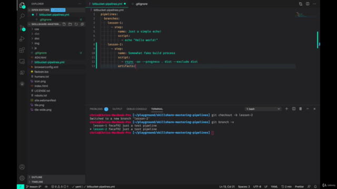Click the New Folder icon in explorer
Image resolution: width=337 pixels, height=189 pixels.
tap(70, 24)
